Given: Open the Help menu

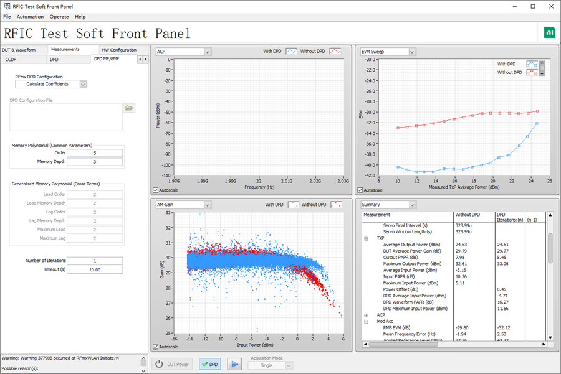Looking at the screenshot, I should pos(80,17).
